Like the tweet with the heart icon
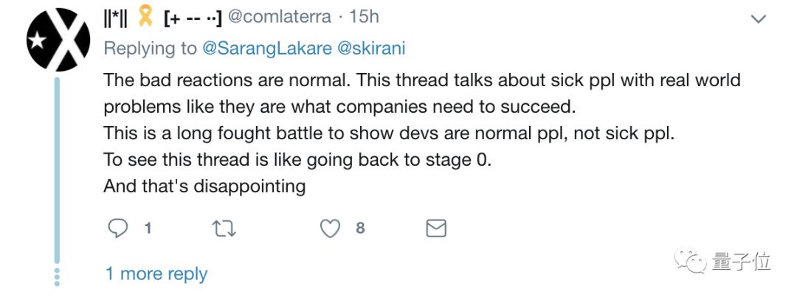 (x=330, y=228)
